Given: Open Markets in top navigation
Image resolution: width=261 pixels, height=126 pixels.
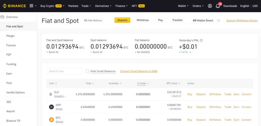Looking at the screenshot, I should pyautogui.click(x=73, y=6).
